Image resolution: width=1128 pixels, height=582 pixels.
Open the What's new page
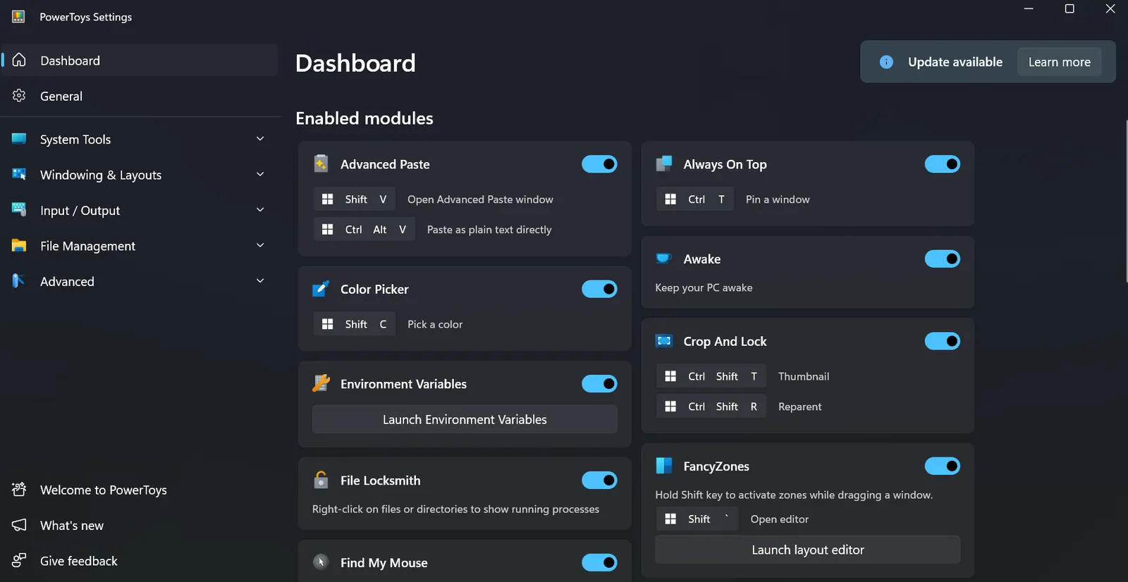(72, 526)
